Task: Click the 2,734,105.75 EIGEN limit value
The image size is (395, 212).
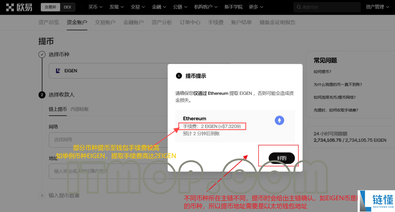Action: coord(350,140)
